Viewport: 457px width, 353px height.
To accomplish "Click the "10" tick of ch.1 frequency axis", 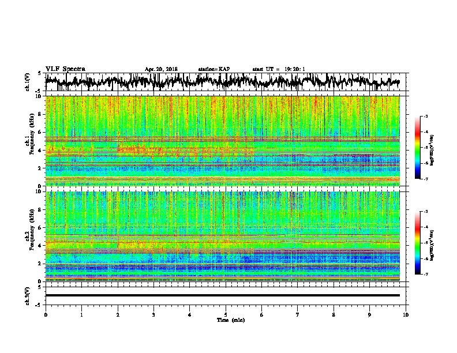I will pos(39,96).
